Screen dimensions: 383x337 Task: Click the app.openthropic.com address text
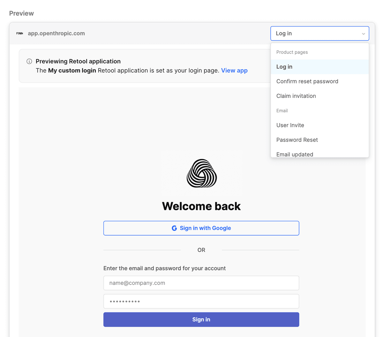(56, 33)
